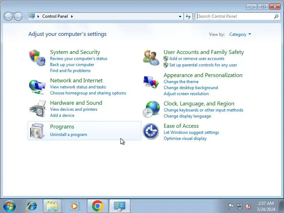Click the taskbar clock showing 2:57 AM
This screenshot has width=284, height=213.
point(266,206)
